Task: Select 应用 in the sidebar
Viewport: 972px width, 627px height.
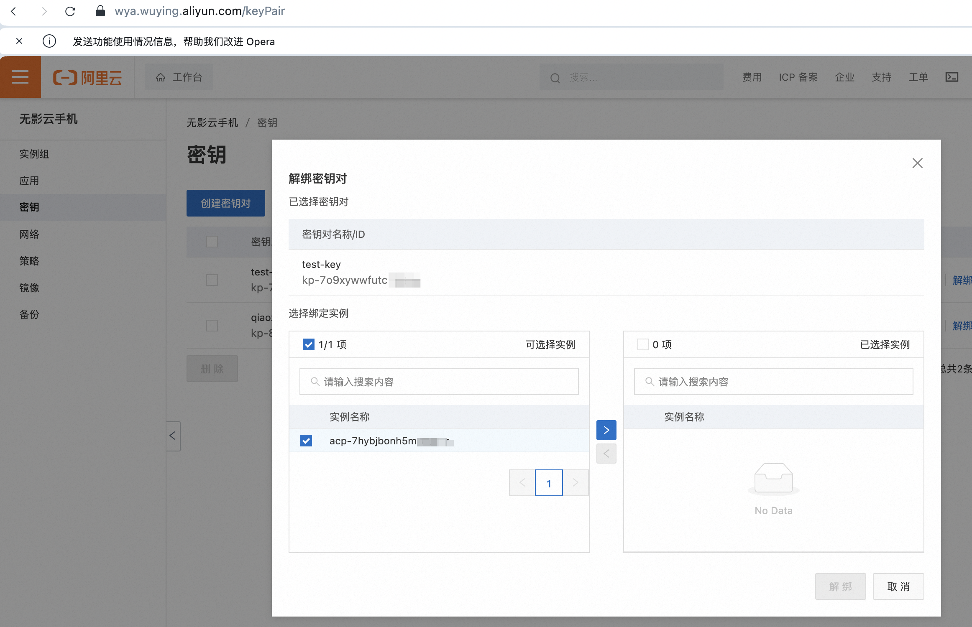Action: (83, 181)
